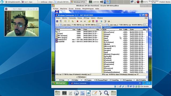Expand the command line history dropdown
The height and width of the screenshot is (96, 171).
pos(147,77)
